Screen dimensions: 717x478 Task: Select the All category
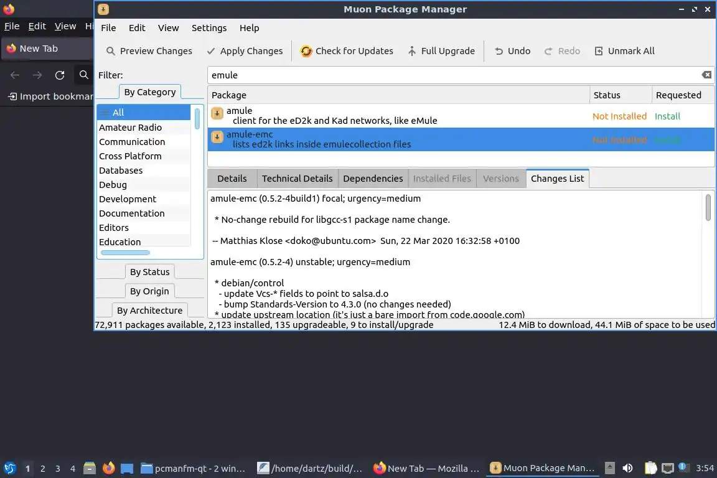click(144, 112)
